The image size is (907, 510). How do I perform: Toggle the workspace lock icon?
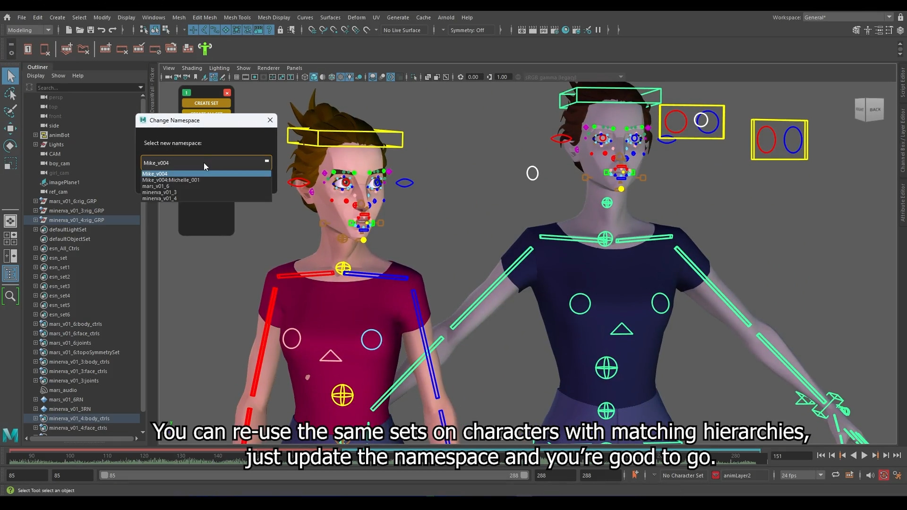tap(900, 17)
